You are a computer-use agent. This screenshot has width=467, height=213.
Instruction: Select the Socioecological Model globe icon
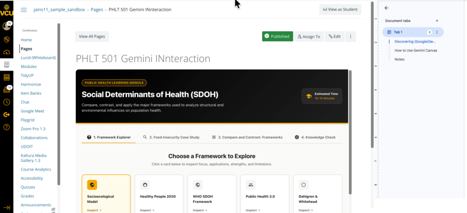pos(92,185)
